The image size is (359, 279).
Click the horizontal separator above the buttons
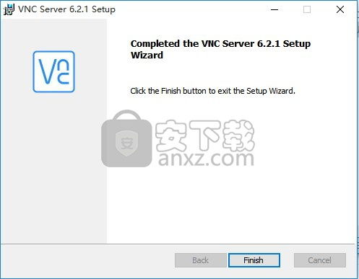click(x=178, y=244)
